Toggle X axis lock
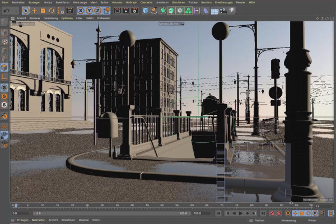Screen dimensions: 336x224 click(80, 11)
